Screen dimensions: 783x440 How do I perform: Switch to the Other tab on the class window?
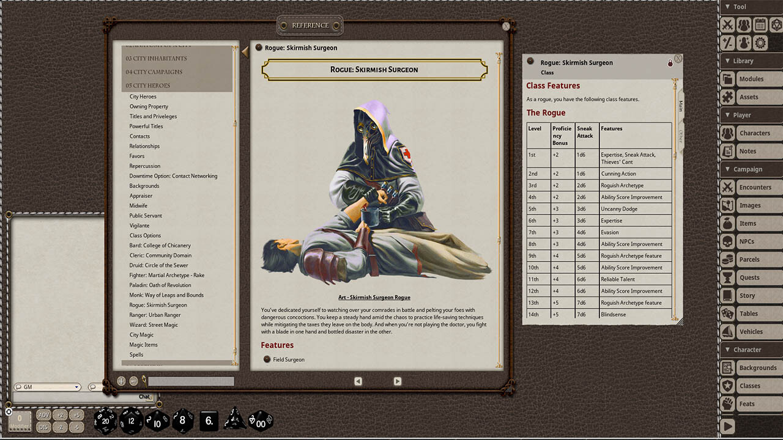click(x=681, y=135)
